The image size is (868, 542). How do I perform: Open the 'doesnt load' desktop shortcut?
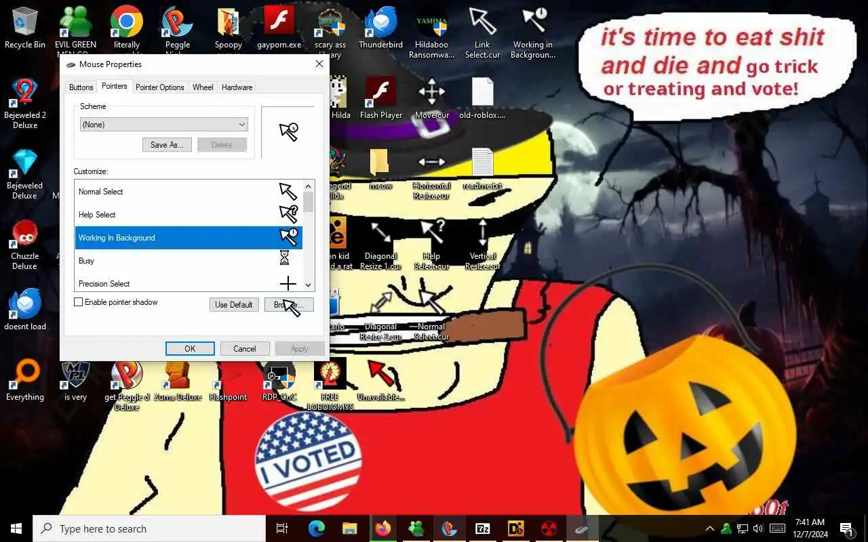[x=25, y=310]
